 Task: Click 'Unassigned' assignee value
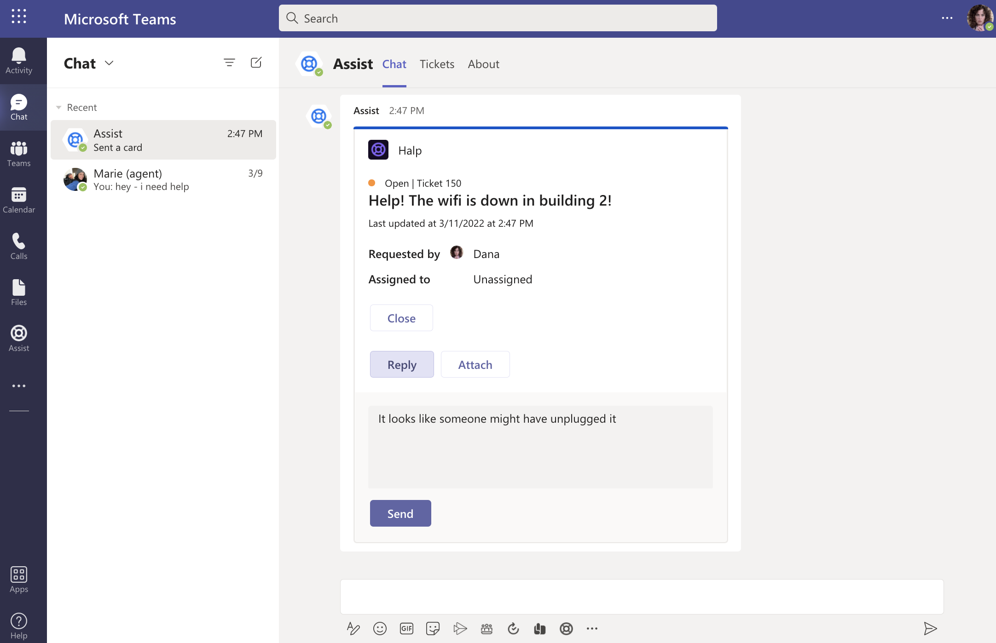click(503, 279)
